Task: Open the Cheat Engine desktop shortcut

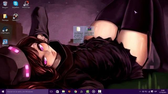Action: (5, 30)
